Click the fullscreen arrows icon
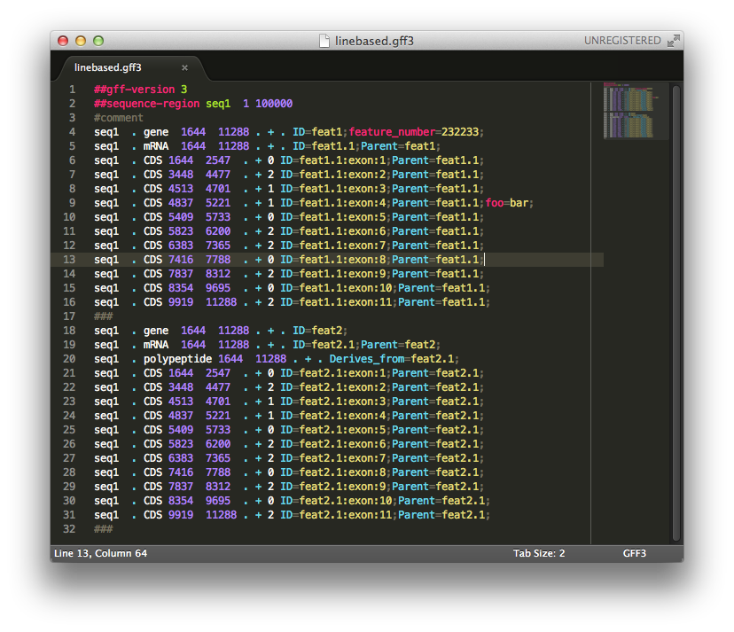 673,41
